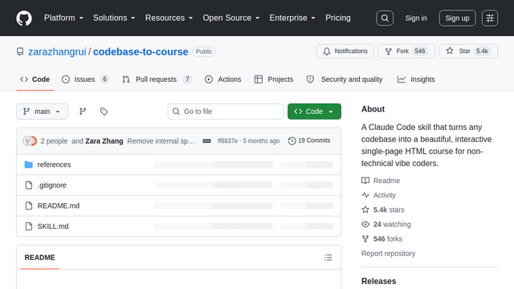Click the contributor avatars in commit row
Screen dimensions: 514x289
coord(30,141)
